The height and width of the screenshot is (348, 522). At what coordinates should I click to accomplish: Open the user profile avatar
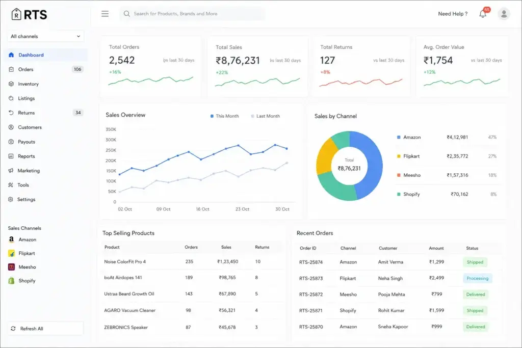point(504,14)
